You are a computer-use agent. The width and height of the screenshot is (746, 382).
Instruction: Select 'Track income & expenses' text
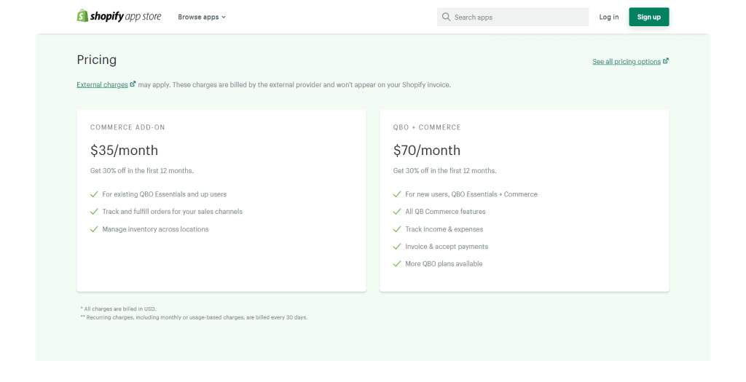[x=444, y=229]
